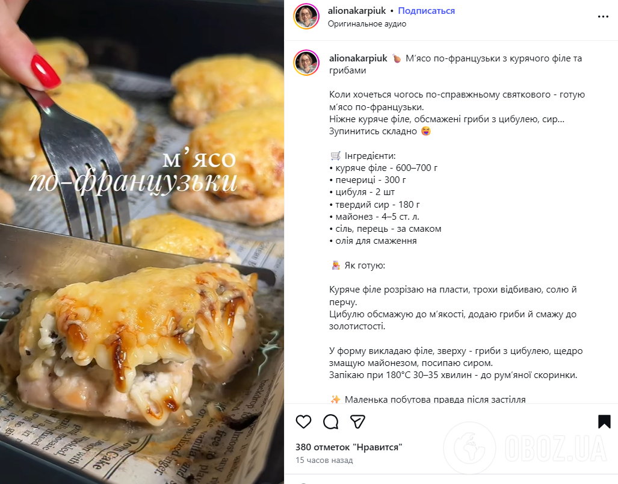This screenshot has height=484, width=618.
Task: Like the post with heart icon
Action: (x=303, y=422)
